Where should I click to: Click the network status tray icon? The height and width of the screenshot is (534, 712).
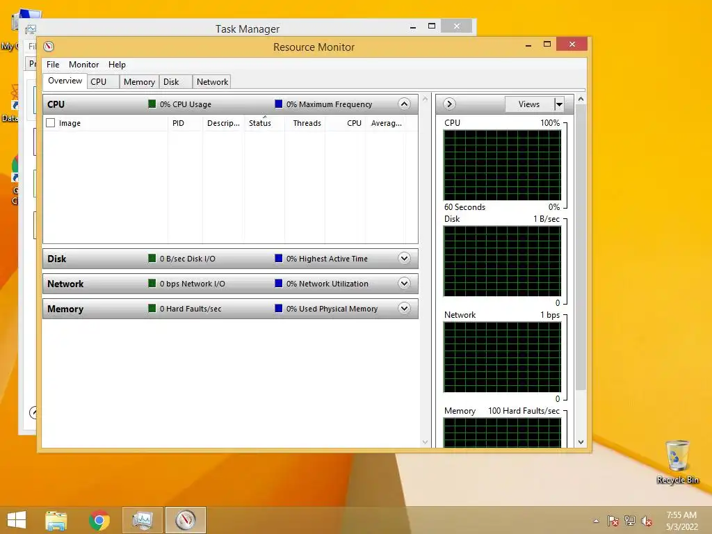pos(630,521)
